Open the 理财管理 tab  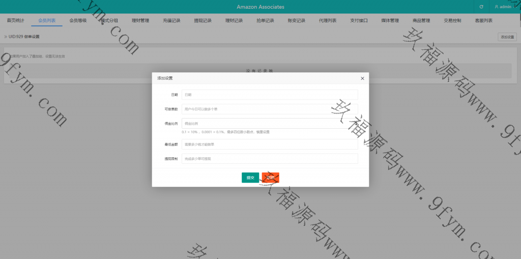pos(140,21)
